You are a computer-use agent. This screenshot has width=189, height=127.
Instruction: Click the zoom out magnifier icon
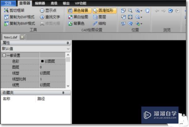(x=138, y=17)
